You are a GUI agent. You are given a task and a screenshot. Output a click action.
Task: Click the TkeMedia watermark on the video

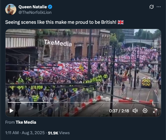click(58, 43)
